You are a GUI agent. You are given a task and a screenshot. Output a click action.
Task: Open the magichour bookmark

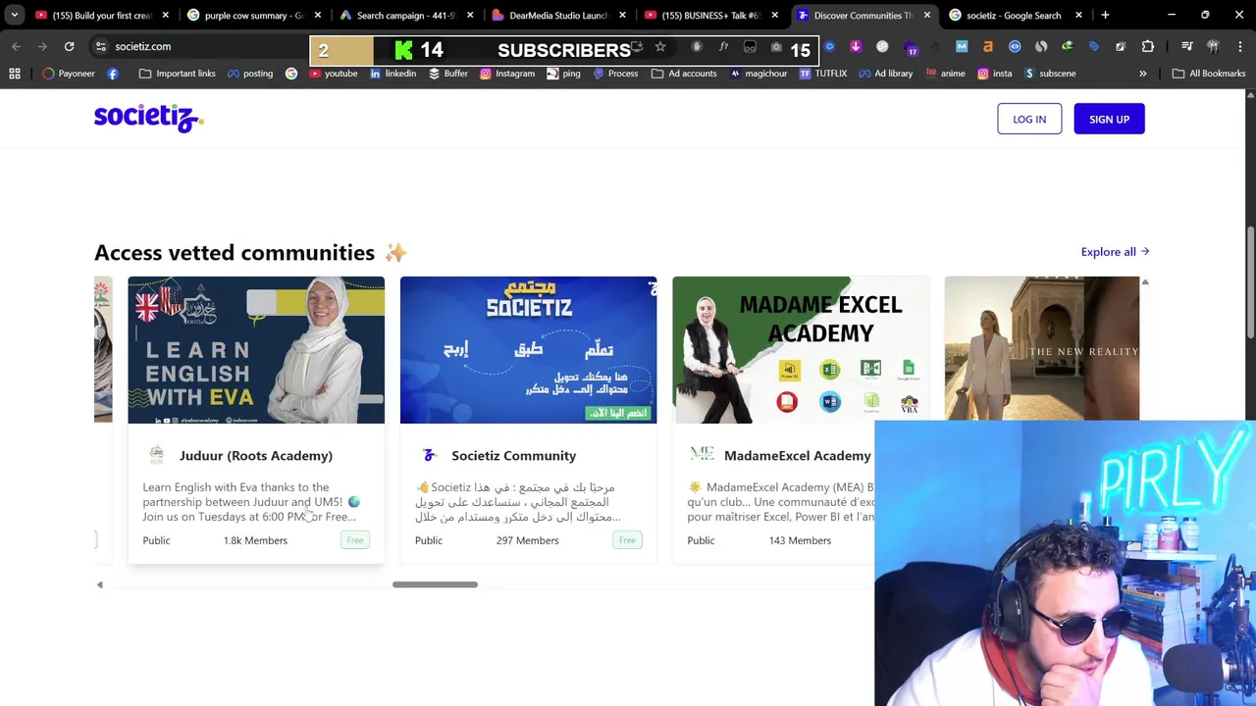(x=758, y=74)
